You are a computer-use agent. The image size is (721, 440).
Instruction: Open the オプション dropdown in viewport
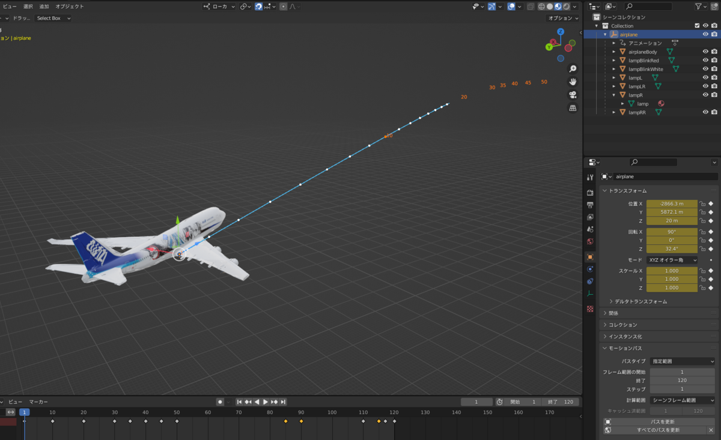click(x=563, y=18)
